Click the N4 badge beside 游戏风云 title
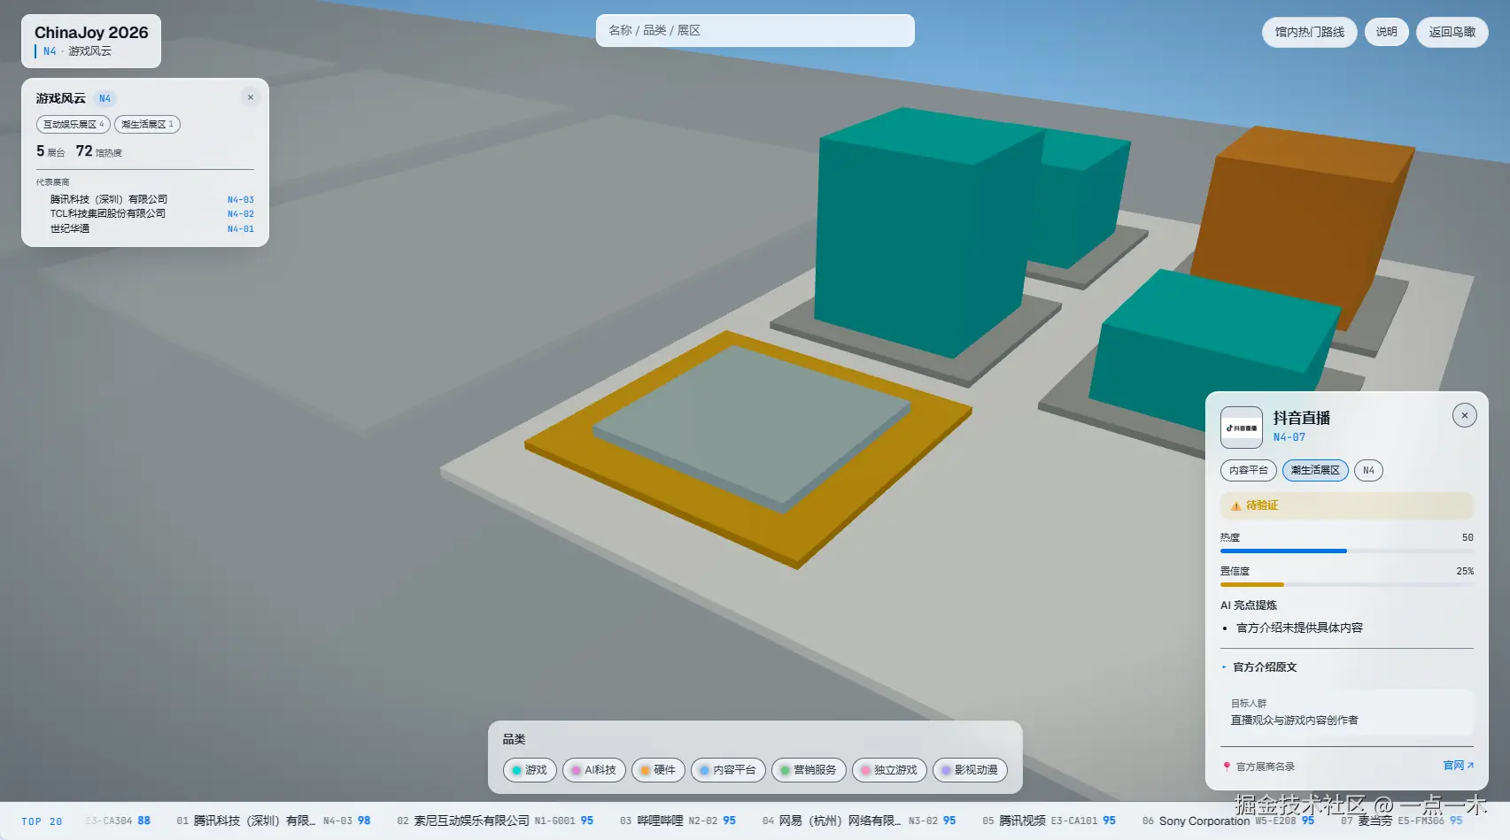This screenshot has width=1510, height=840. pyautogui.click(x=105, y=98)
